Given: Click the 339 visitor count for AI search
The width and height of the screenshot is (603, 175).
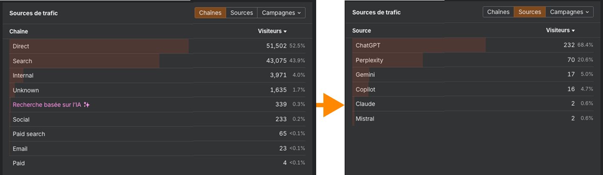Looking at the screenshot, I should 281,105.
